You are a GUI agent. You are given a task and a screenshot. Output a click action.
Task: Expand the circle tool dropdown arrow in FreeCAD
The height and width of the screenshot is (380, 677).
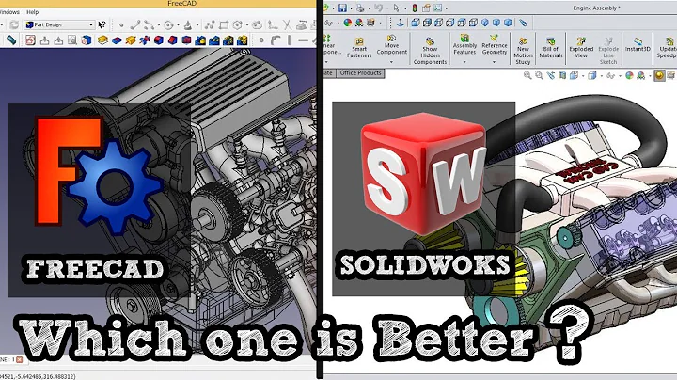point(178,24)
